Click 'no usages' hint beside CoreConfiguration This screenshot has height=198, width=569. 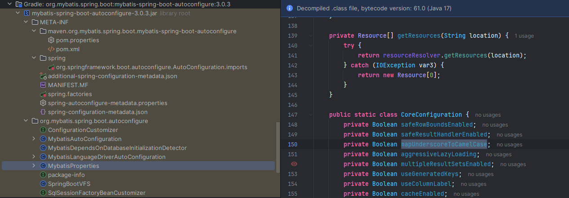[x=488, y=115]
